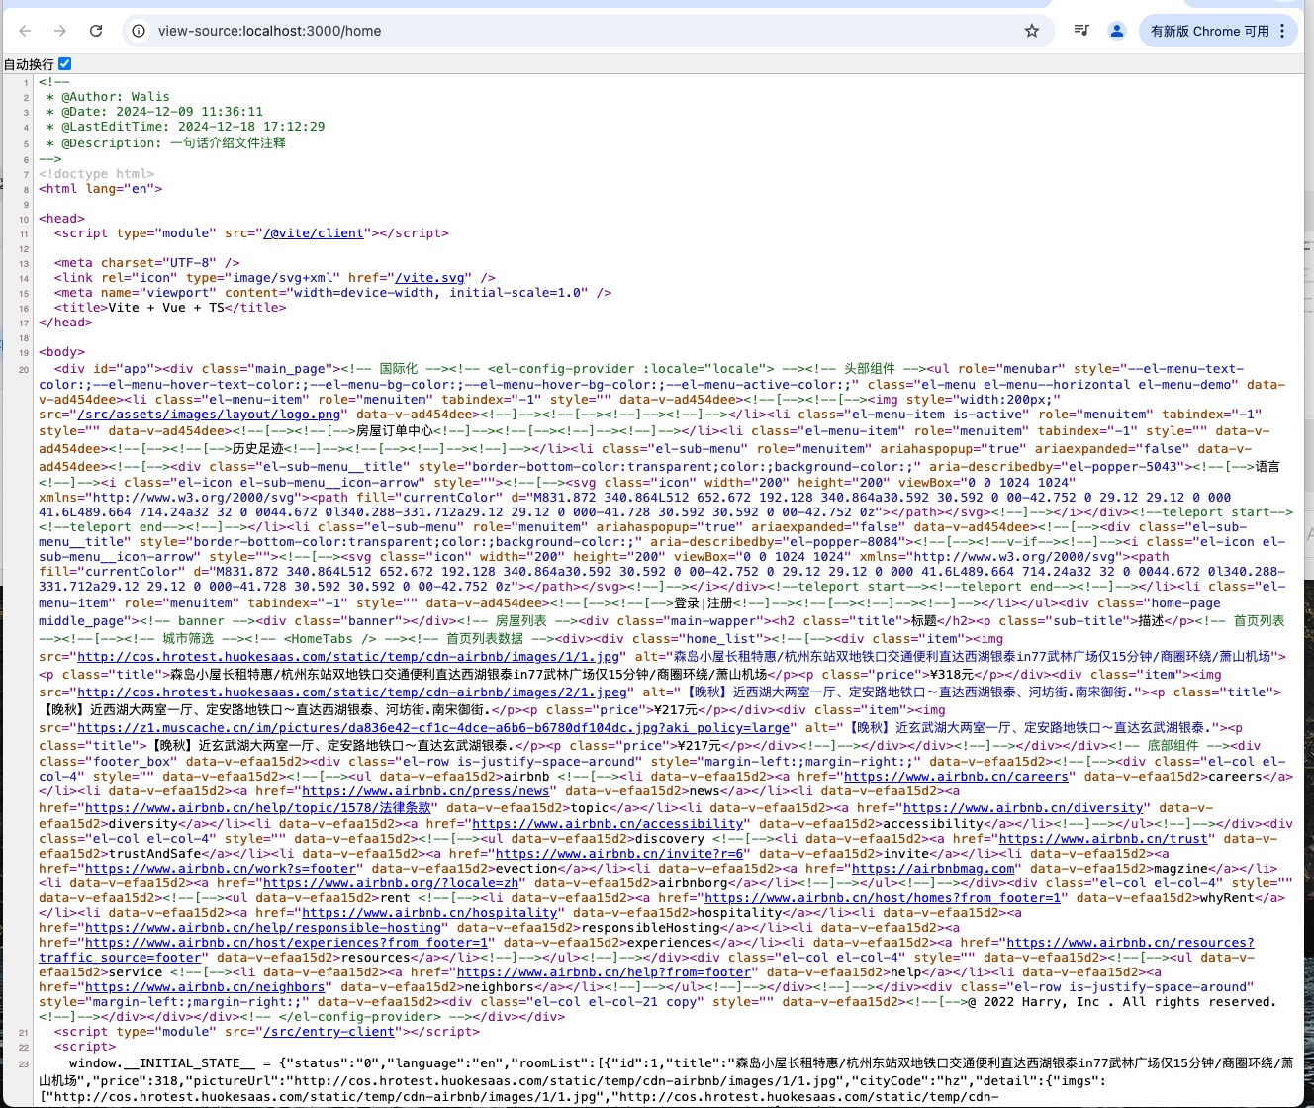The width and height of the screenshot is (1314, 1108).
Task: Click the @Description comment line
Action: [x=165, y=143]
